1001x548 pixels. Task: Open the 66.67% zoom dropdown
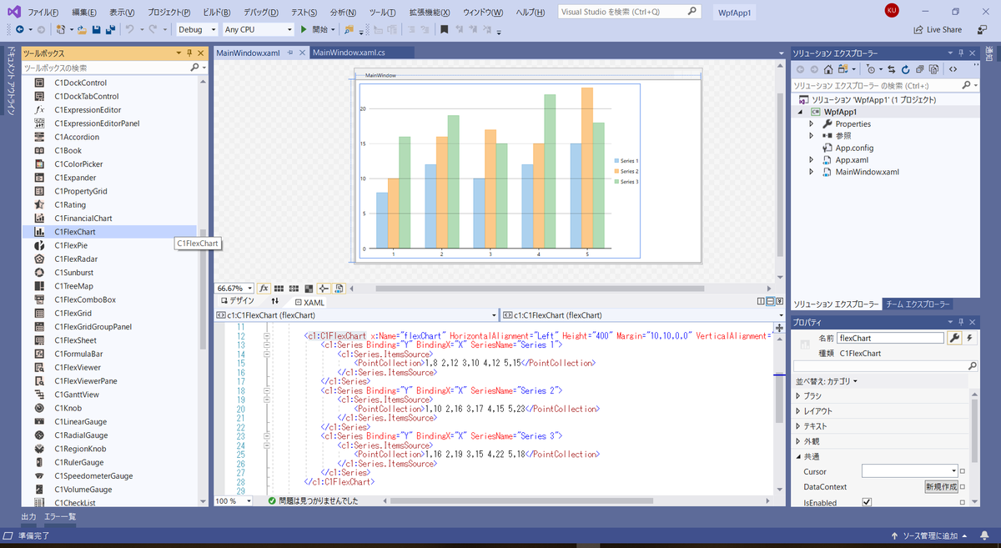[234, 289]
